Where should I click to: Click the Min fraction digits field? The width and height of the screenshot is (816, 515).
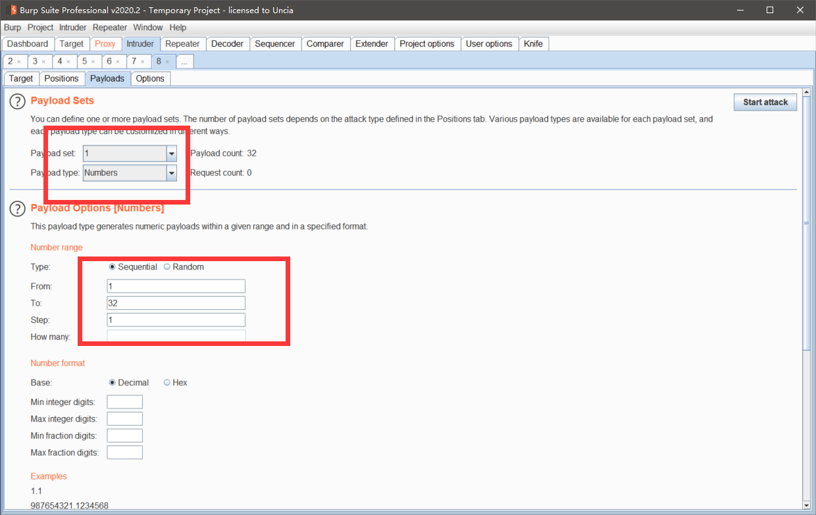pos(124,435)
